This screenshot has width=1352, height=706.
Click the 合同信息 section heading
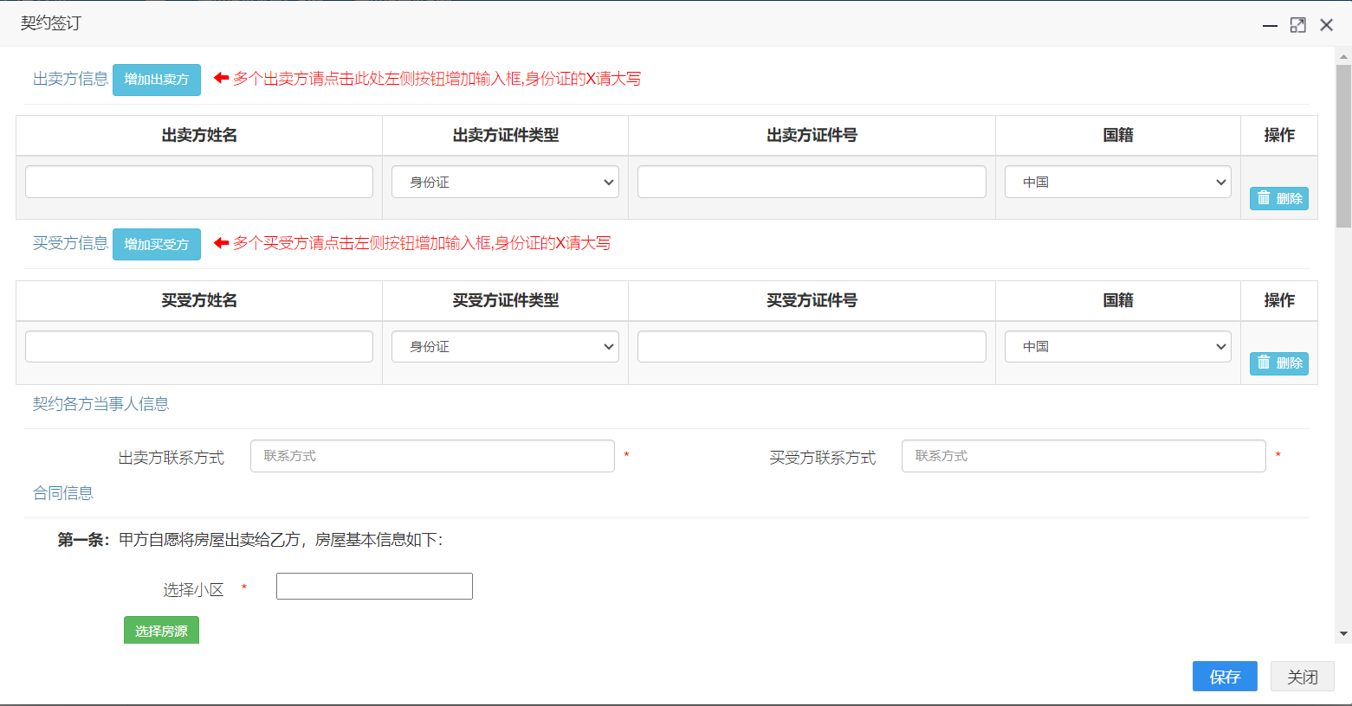tap(63, 493)
